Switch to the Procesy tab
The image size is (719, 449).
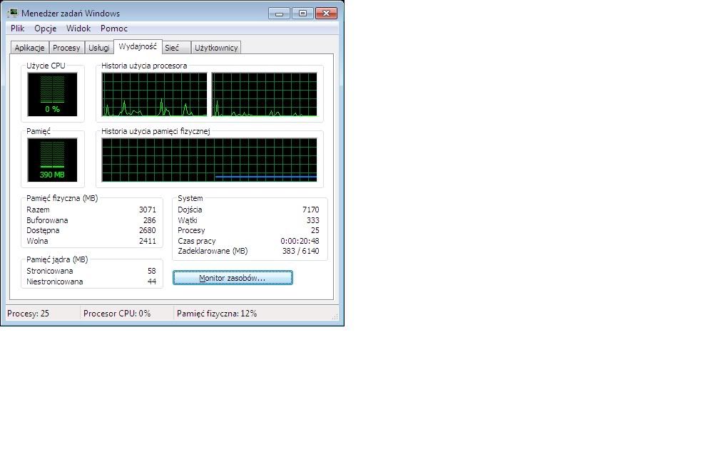point(66,48)
